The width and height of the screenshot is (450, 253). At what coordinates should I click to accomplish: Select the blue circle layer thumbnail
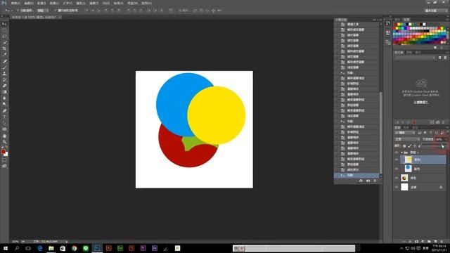pyautogui.click(x=408, y=169)
